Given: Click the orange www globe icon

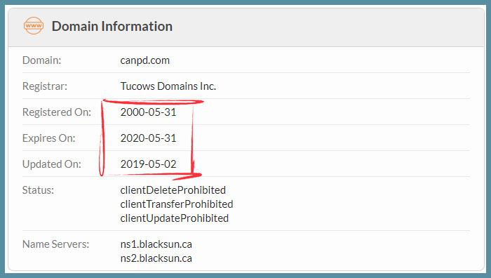Looking at the screenshot, I should coord(34,26).
